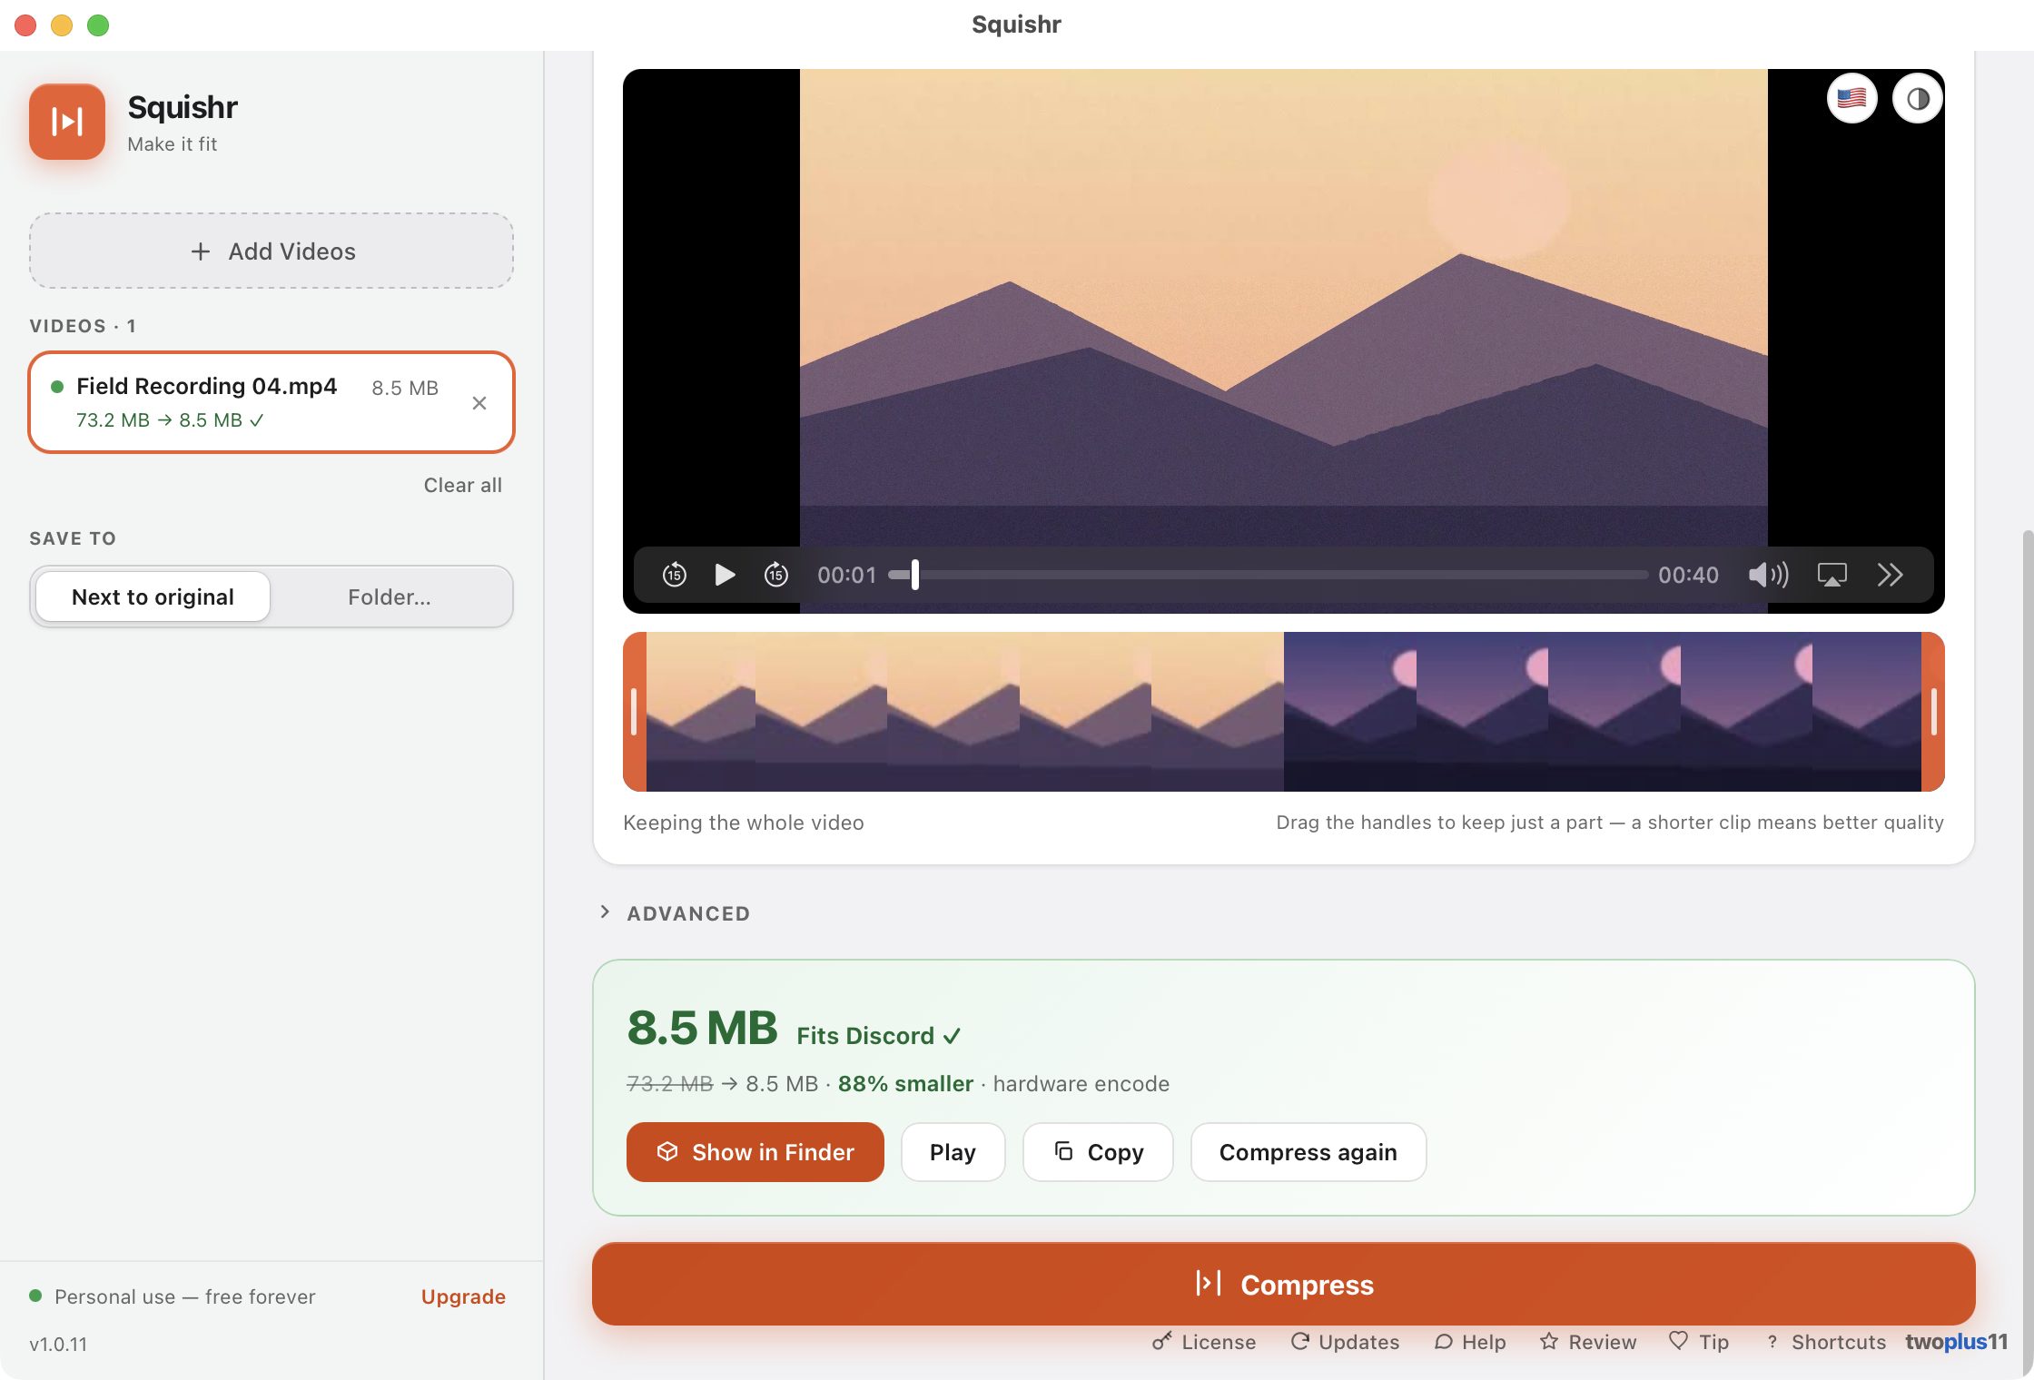Click the macOS green zoom window button
This screenshot has width=2034, height=1380.
tap(98, 25)
